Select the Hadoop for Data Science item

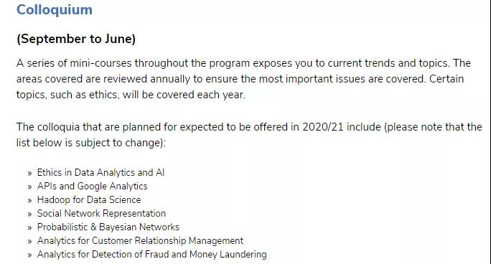click(89, 199)
